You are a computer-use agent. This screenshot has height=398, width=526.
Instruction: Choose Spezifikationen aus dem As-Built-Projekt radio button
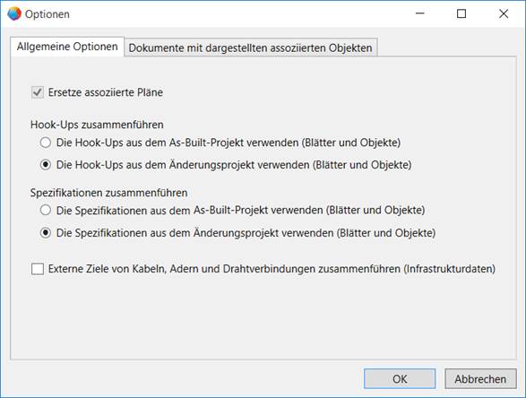click(x=46, y=211)
